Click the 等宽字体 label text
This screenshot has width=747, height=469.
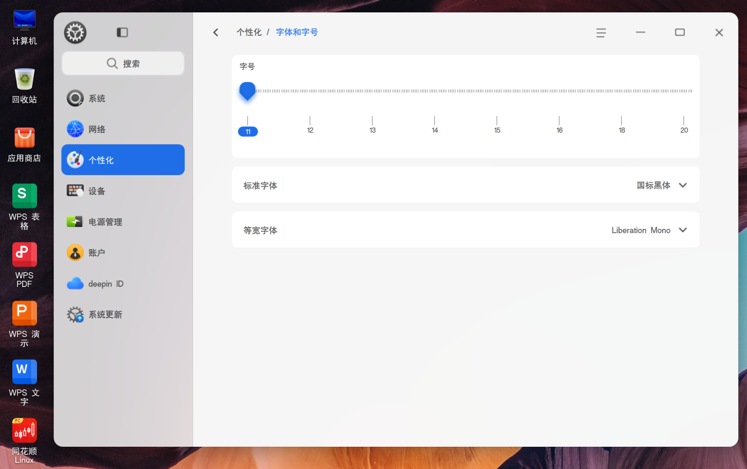pyautogui.click(x=260, y=230)
